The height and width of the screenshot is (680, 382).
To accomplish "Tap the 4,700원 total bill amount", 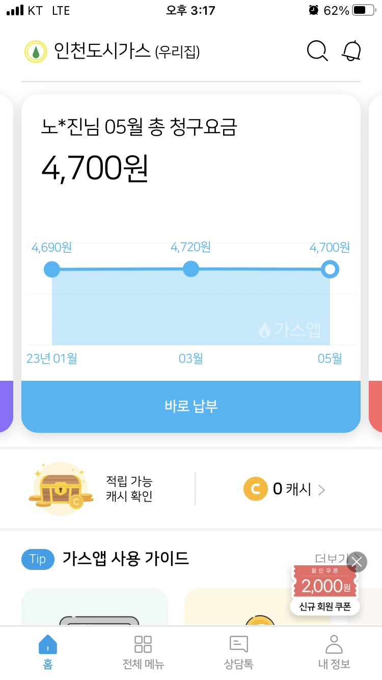I will (95, 168).
